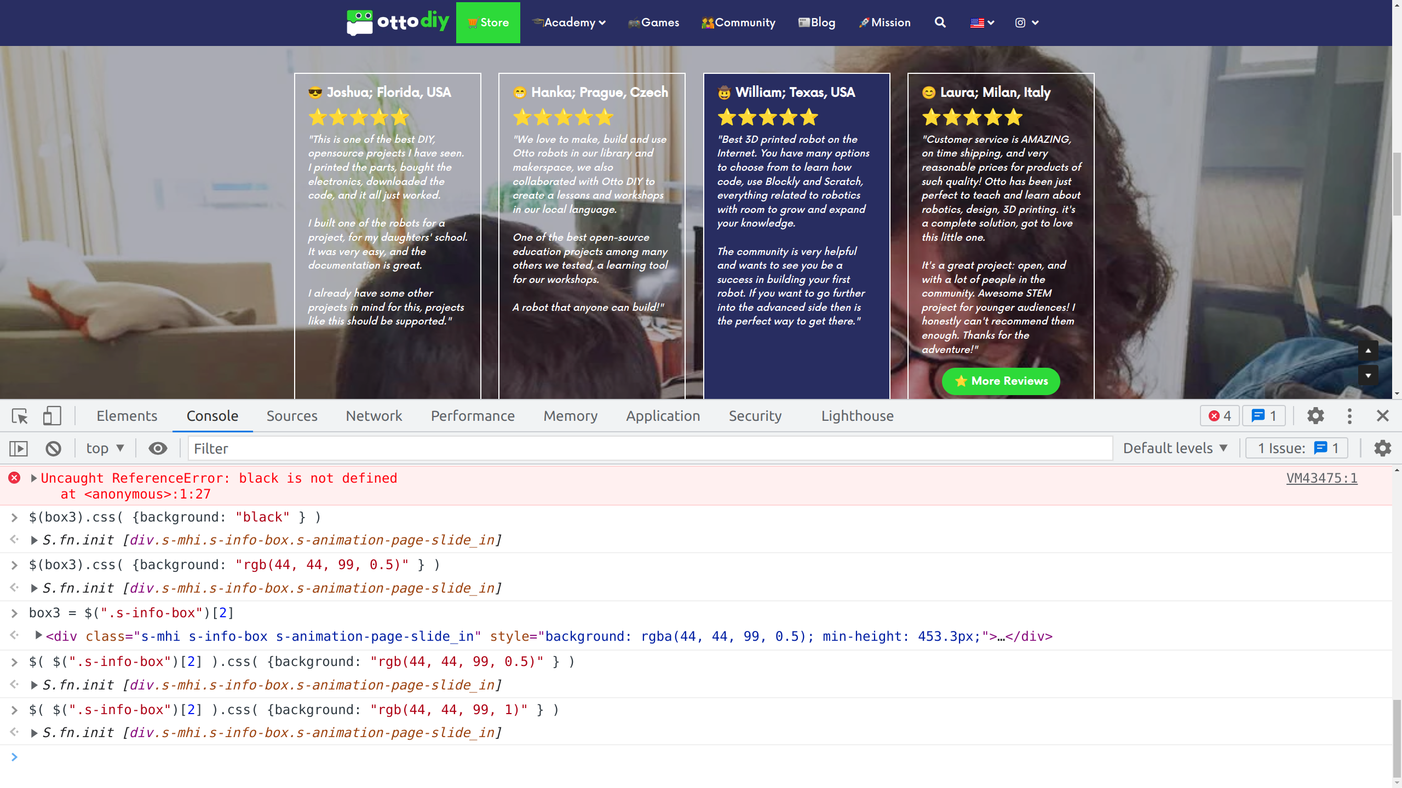
Task: Switch to the Elements tab
Action: 127,416
